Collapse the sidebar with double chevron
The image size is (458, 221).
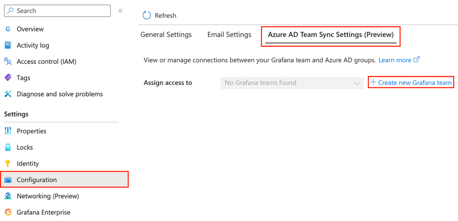pyautogui.click(x=120, y=11)
